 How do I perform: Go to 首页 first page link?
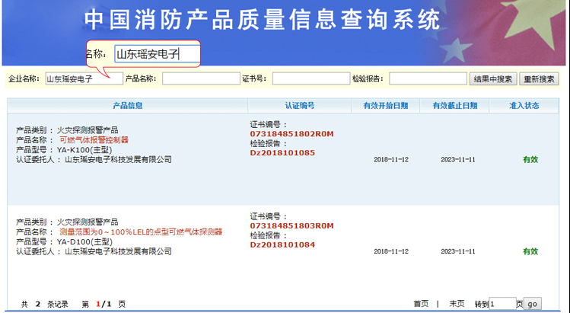421,304
